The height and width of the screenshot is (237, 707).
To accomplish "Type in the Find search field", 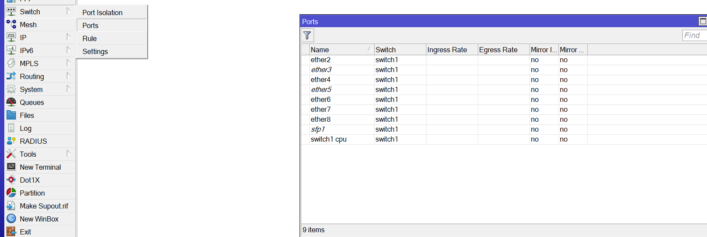I will 694,35.
